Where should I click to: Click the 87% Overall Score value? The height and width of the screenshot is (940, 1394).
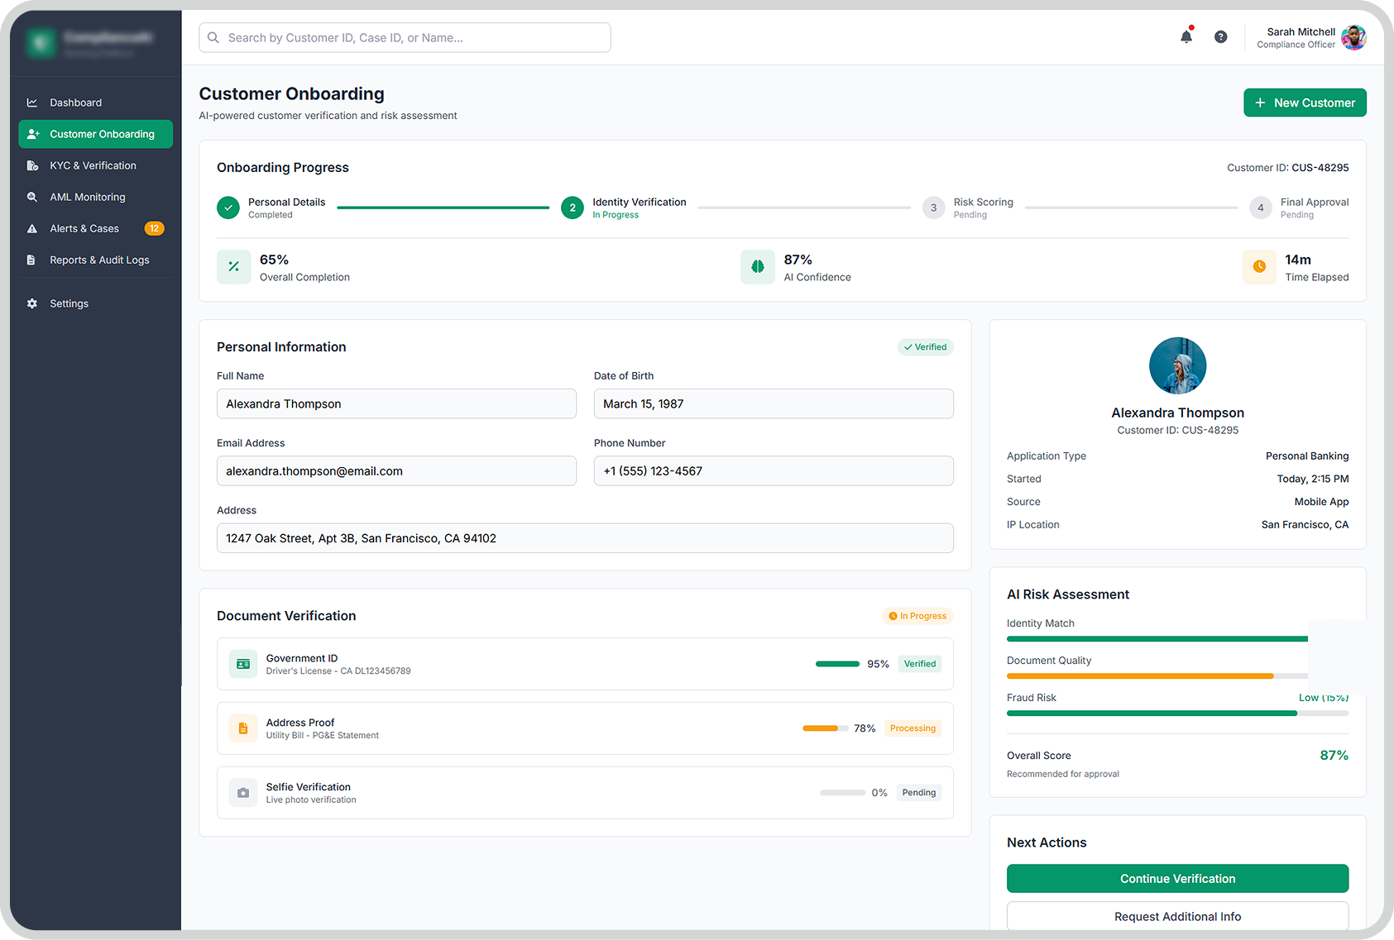[1334, 756]
